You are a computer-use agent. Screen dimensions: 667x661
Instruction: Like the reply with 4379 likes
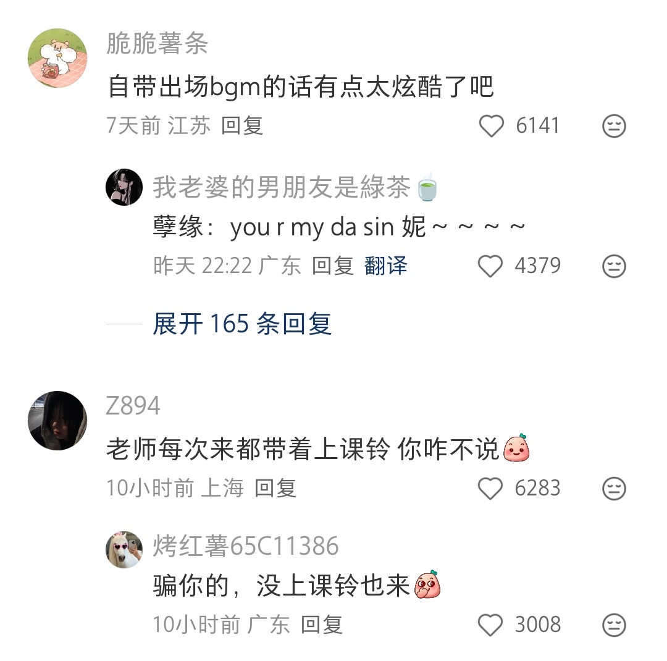(490, 266)
